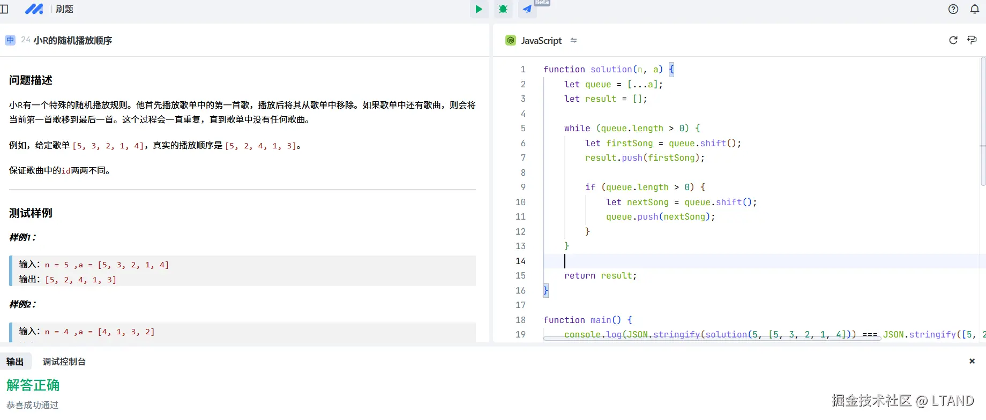Open the 刷题 menu item

64,9
